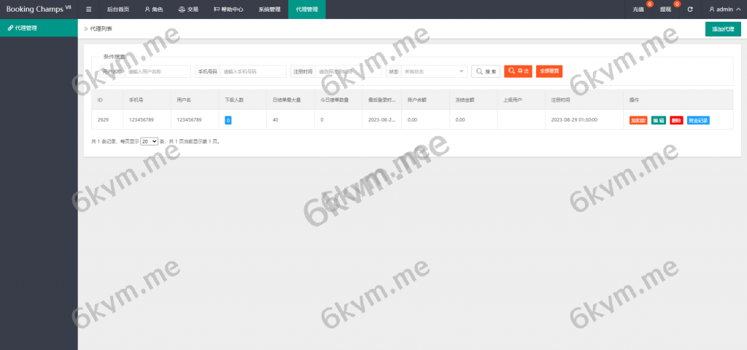Open the 状态 status dropdown
Image resolution: width=747 pixels, height=350 pixels.
click(x=435, y=71)
